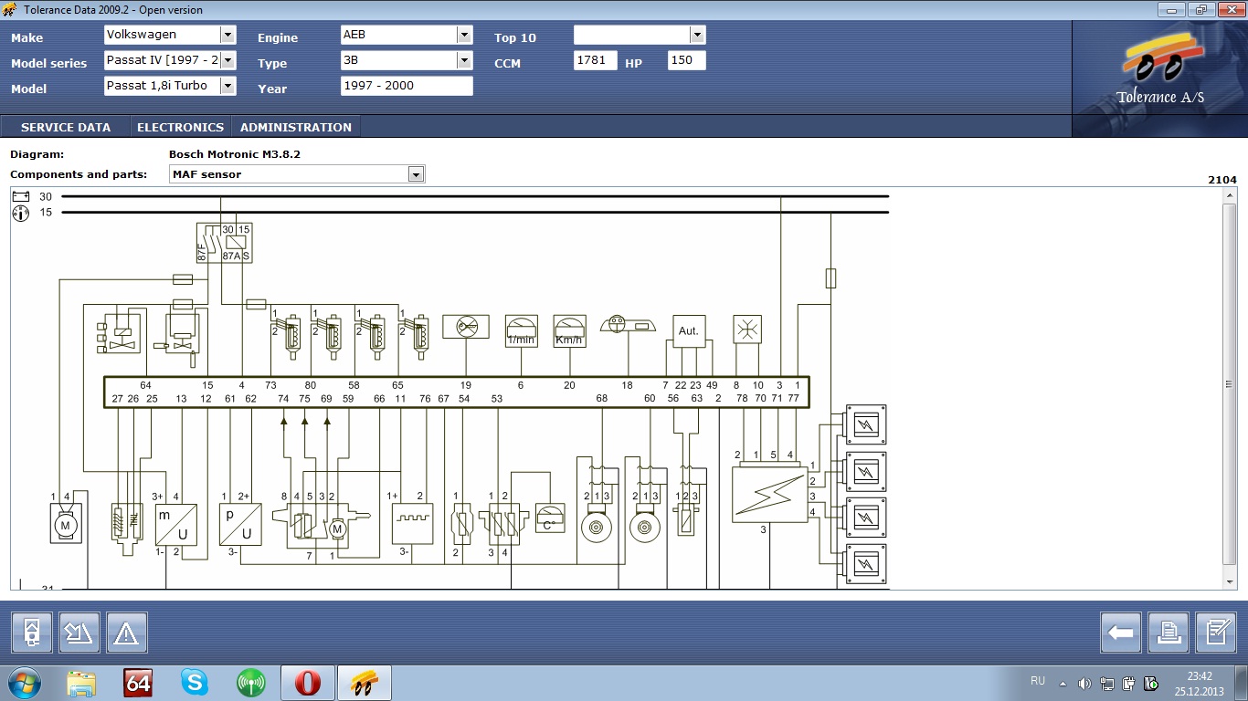Open the warning triangle icon button
Viewport: 1248px width, 701px height.
127,633
